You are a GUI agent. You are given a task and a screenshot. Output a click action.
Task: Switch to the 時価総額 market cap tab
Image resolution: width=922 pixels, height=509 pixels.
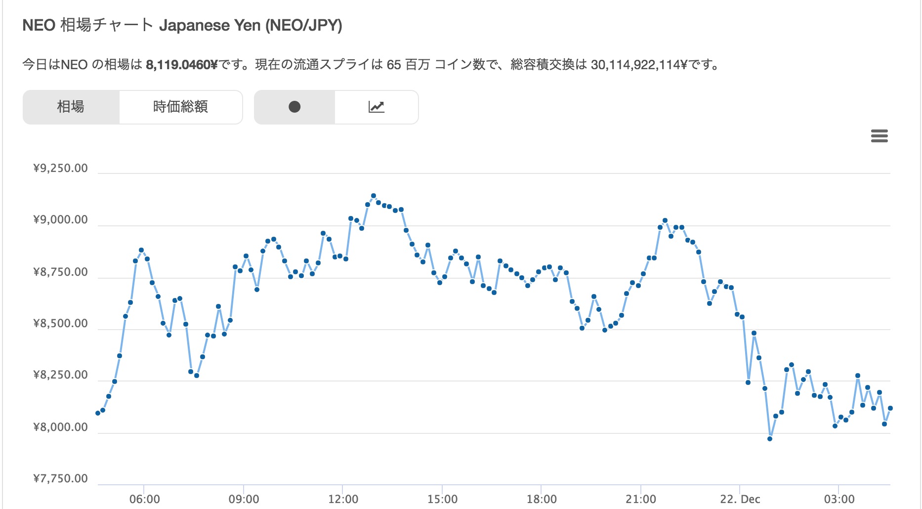pyautogui.click(x=180, y=107)
